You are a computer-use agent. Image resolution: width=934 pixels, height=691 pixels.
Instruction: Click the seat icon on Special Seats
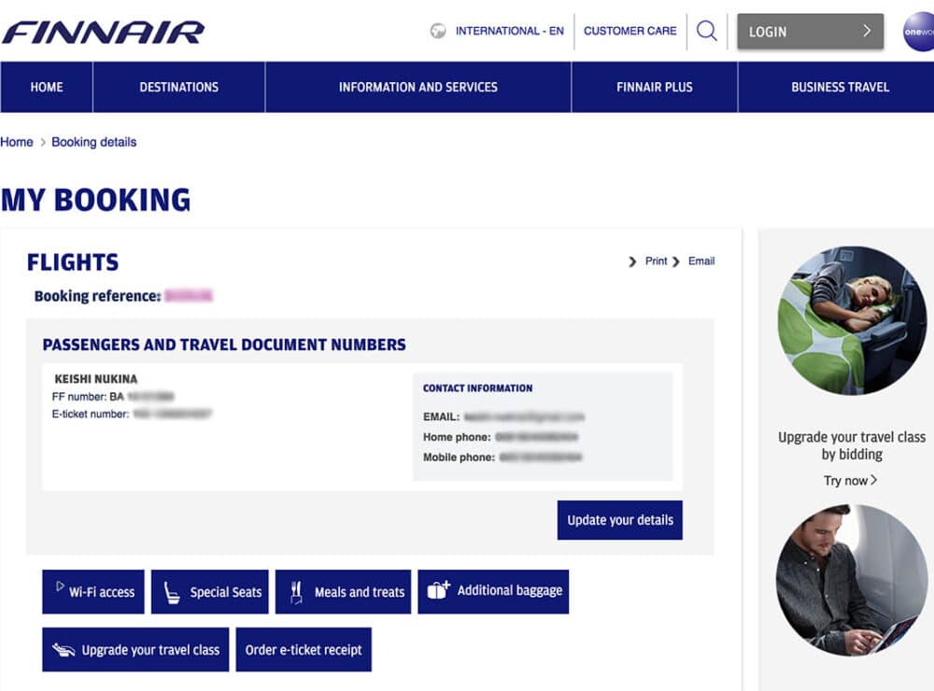172,593
